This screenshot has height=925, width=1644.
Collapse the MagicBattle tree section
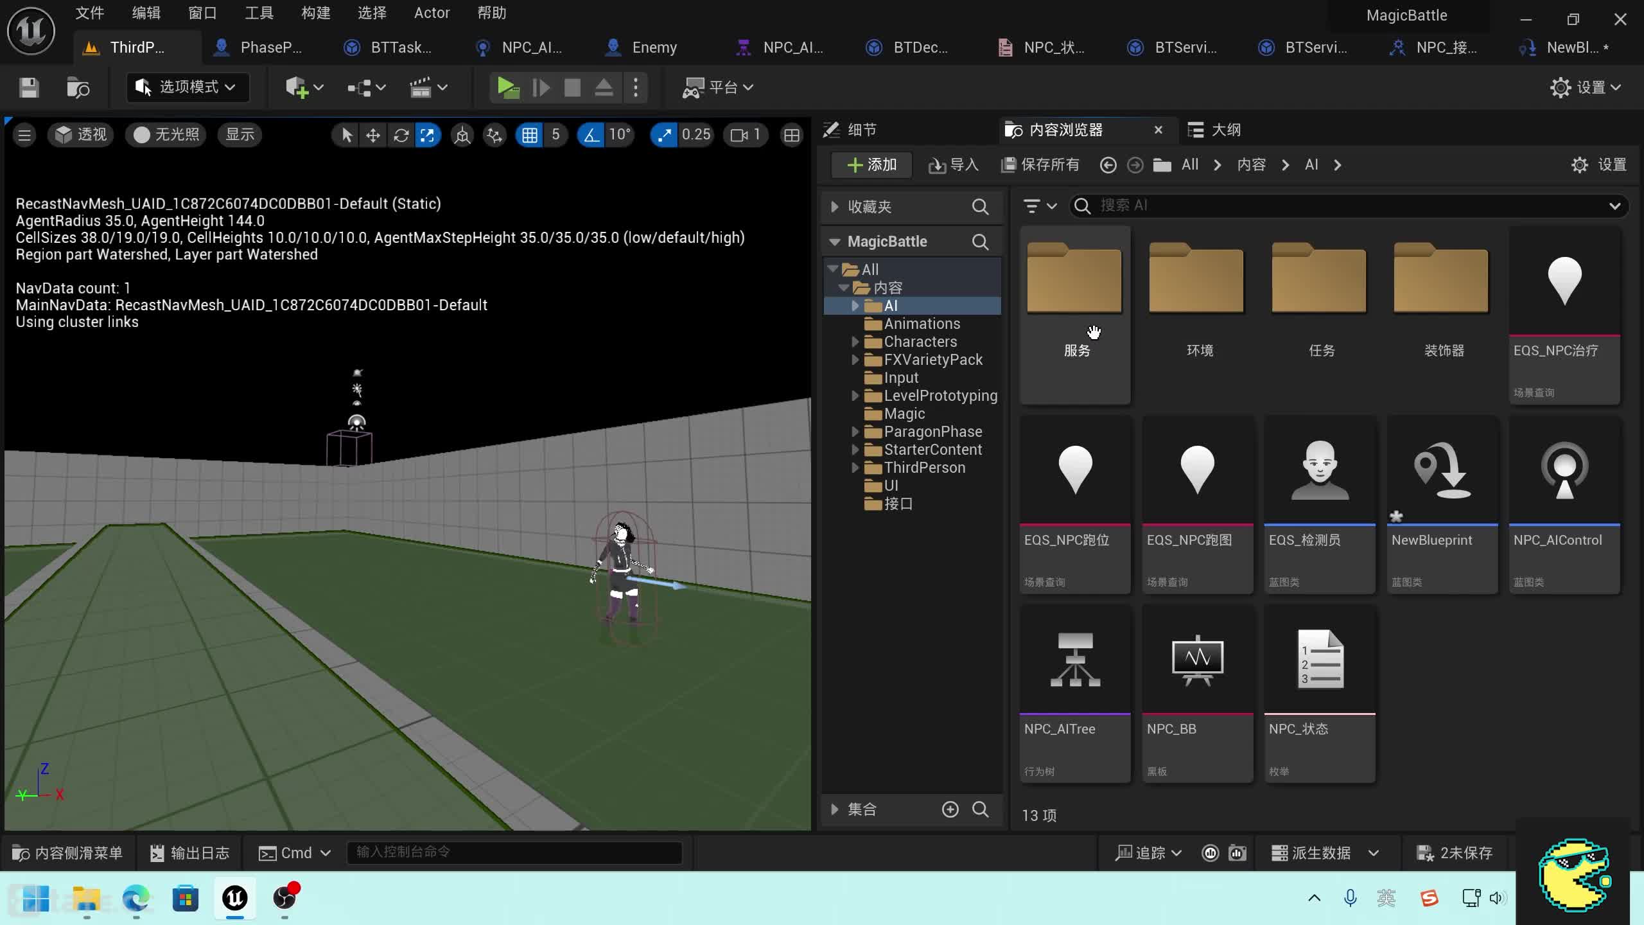[x=834, y=242]
